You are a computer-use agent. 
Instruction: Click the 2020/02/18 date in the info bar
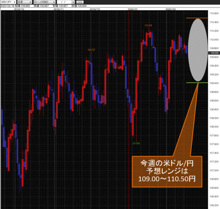[7, 6]
